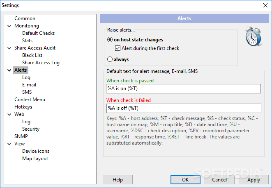Collapse the View tree node
Viewport: 272px width, 188px height.
point(9,144)
